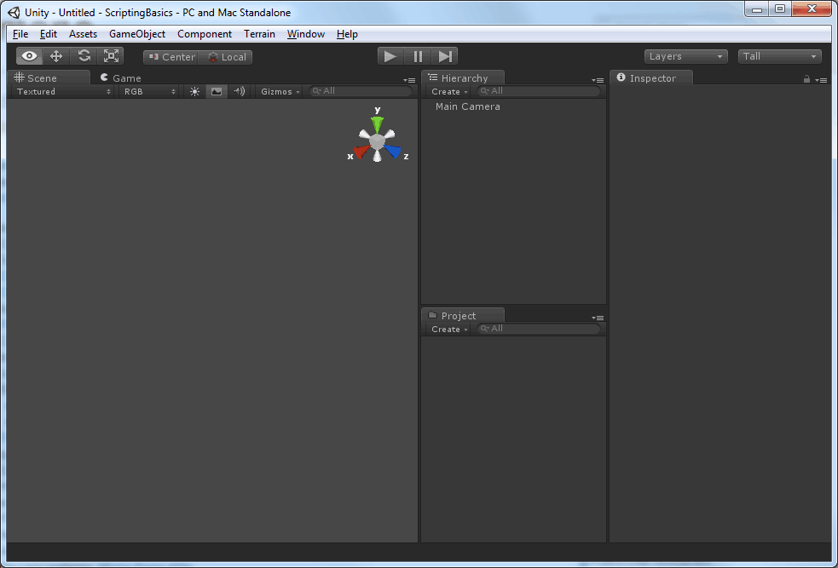Open the Inspector panel options menu
This screenshot has height=568, width=838.
(x=822, y=80)
